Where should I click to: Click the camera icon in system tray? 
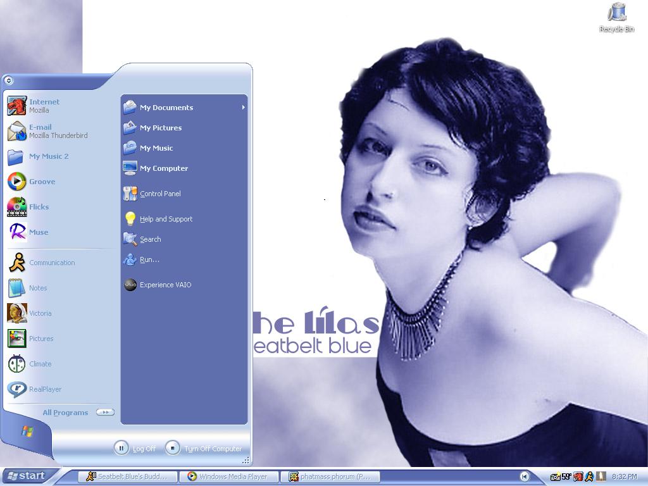pyautogui.click(x=555, y=477)
